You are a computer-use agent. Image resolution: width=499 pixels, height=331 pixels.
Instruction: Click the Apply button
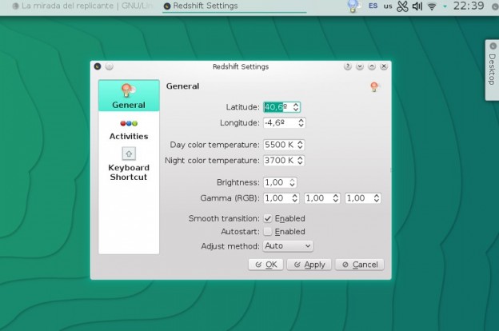click(309, 265)
